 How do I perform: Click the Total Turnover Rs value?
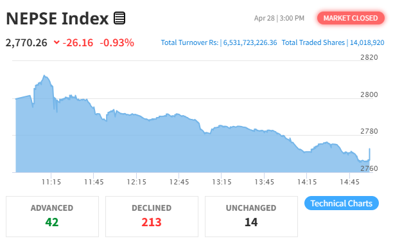[x=250, y=42]
